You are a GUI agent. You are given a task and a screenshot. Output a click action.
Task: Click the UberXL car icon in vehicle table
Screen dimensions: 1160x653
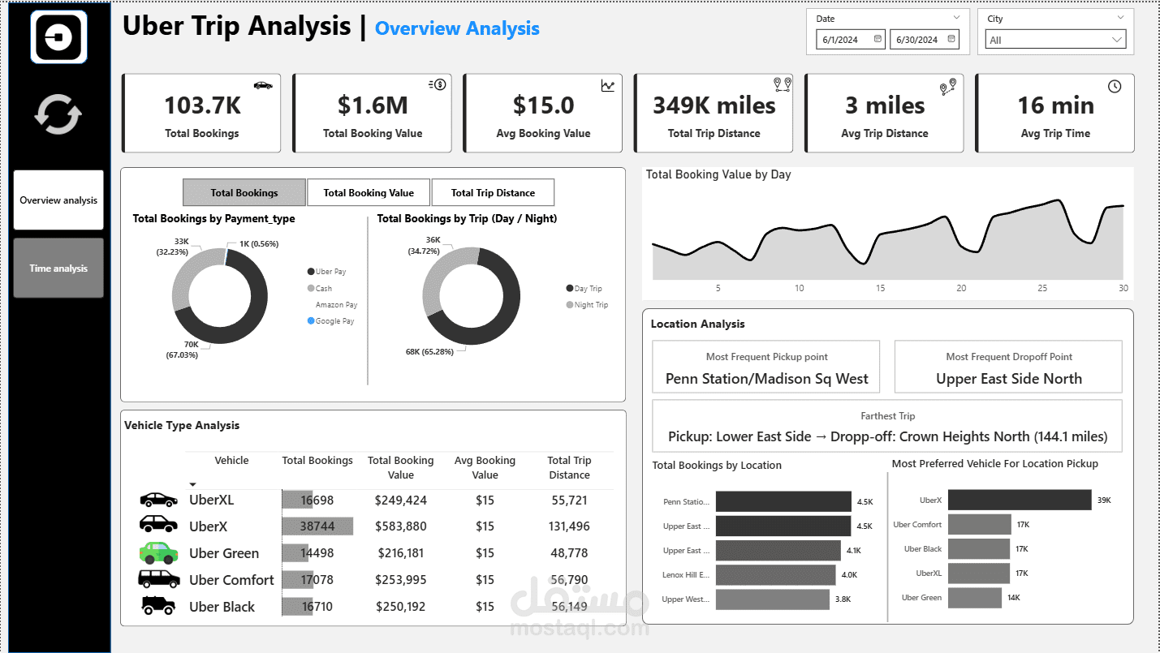click(x=158, y=500)
